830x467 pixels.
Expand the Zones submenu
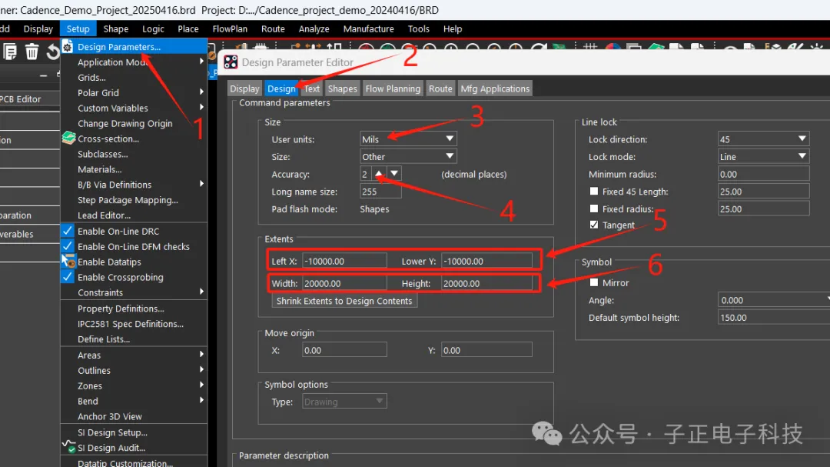201,385
